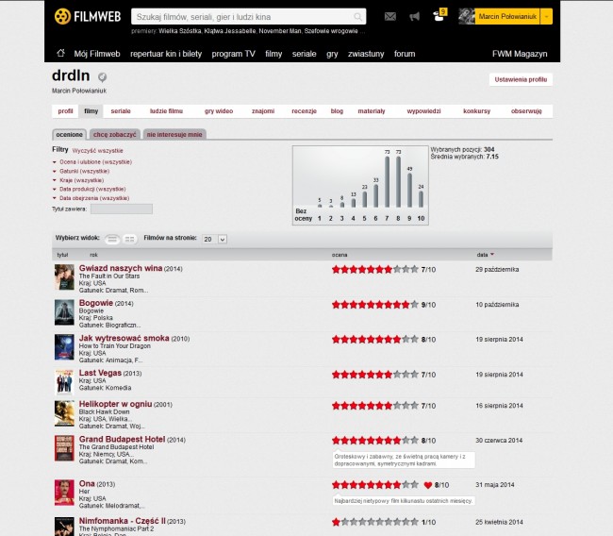Open the konkursy tab
The width and height of the screenshot is (613, 536).
click(476, 111)
